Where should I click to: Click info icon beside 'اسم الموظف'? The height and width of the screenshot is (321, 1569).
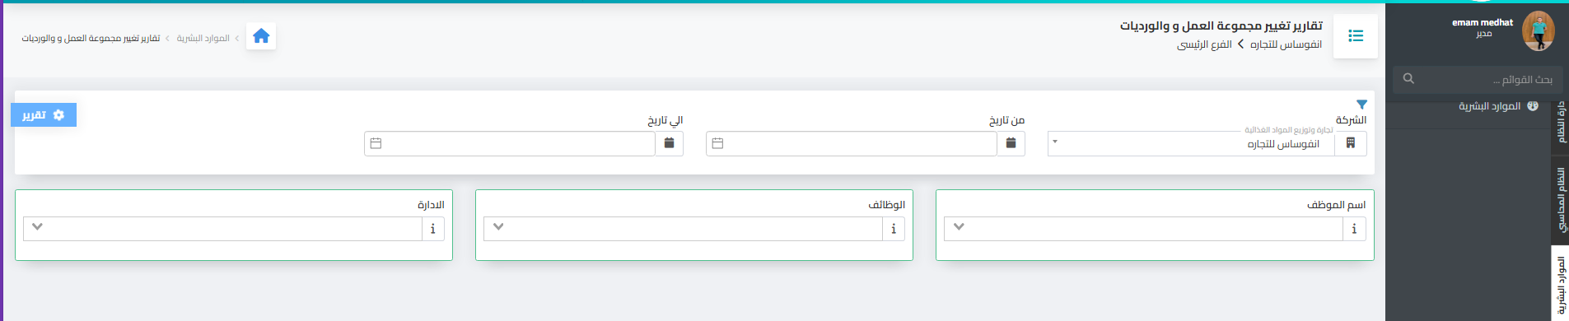pos(1354,229)
